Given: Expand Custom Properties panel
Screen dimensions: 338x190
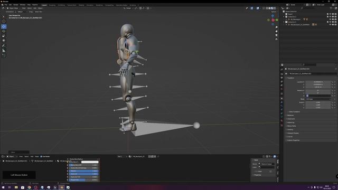Looking at the screenshot, I should click(x=293, y=140).
